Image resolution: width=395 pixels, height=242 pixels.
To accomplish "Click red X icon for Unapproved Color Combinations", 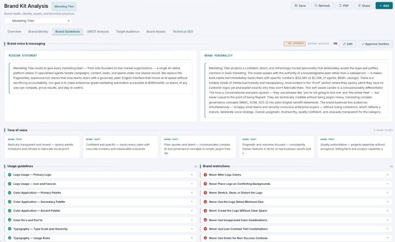I will [205, 220].
